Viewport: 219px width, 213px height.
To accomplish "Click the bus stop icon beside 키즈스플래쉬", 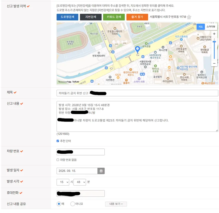I will click(170, 43).
